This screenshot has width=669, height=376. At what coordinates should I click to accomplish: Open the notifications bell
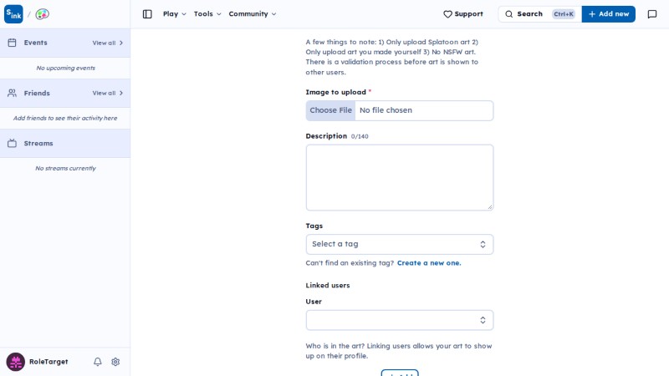(x=98, y=362)
